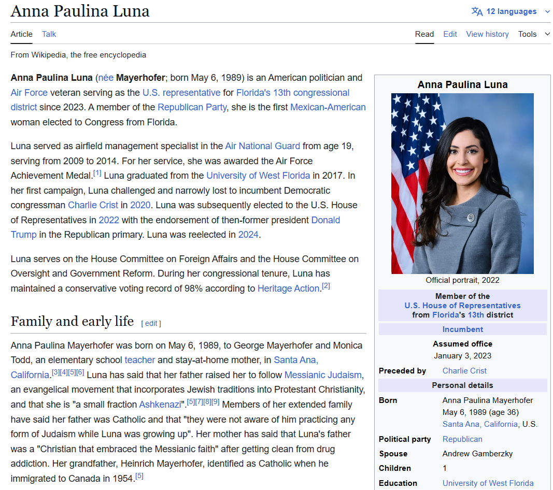Select 'January 3, 2023' assumed office date

(462, 356)
